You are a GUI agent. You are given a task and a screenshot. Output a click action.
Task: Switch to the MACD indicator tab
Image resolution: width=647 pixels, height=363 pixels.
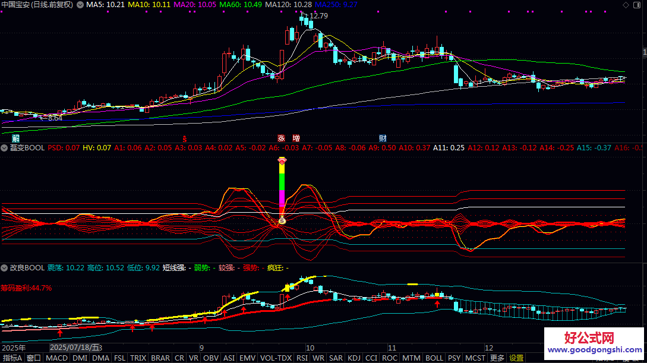coord(56,358)
